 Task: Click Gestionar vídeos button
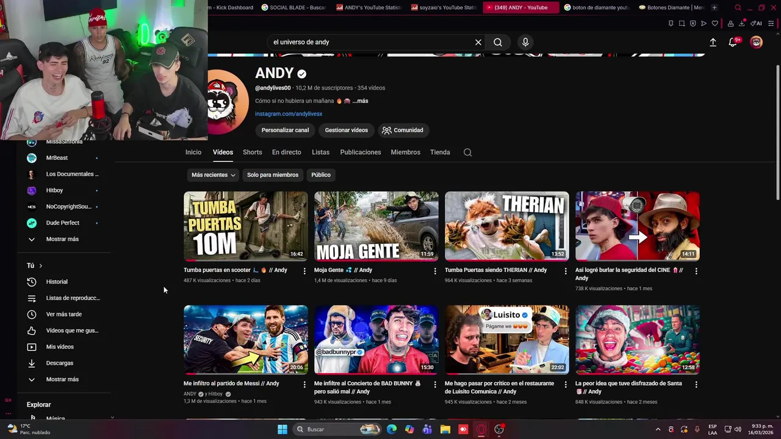point(347,130)
